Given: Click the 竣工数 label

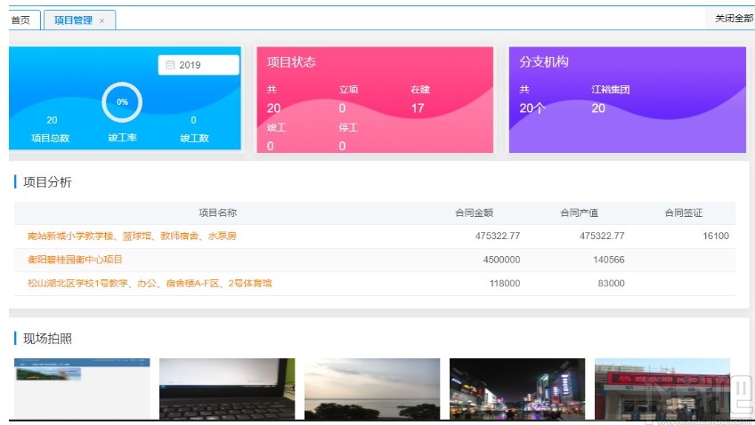Looking at the screenshot, I should point(194,138).
